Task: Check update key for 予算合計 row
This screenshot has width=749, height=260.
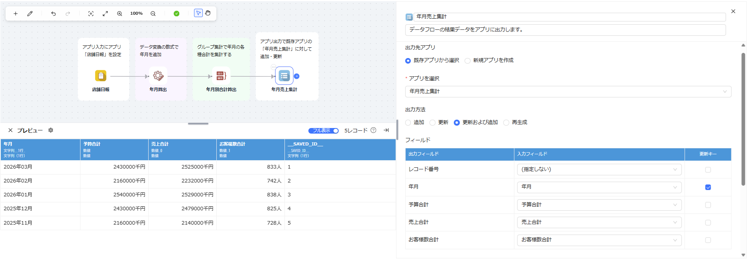Action: pyautogui.click(x=708, y=205)
